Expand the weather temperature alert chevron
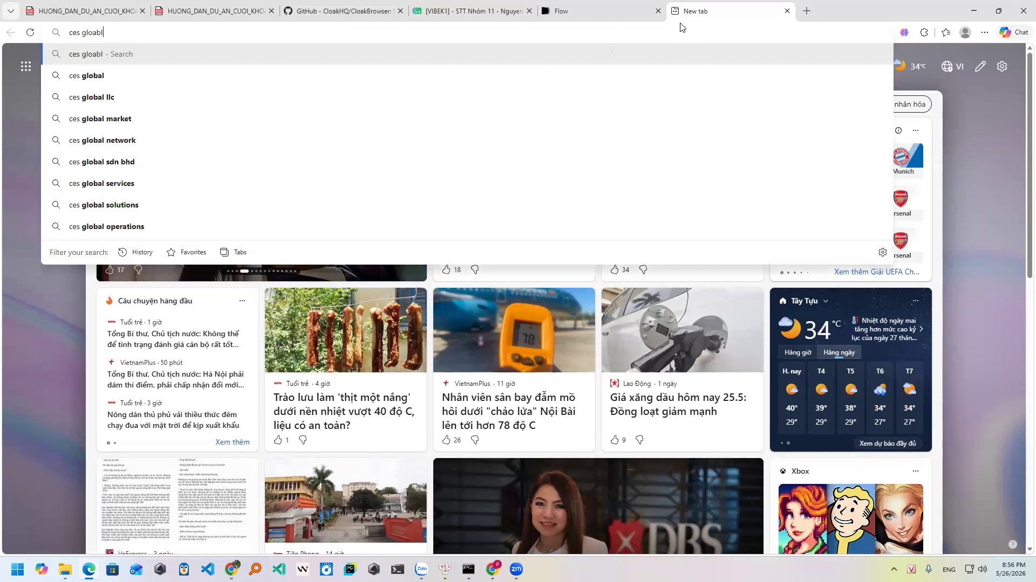 pyautogui.click(x=922, y=329)
